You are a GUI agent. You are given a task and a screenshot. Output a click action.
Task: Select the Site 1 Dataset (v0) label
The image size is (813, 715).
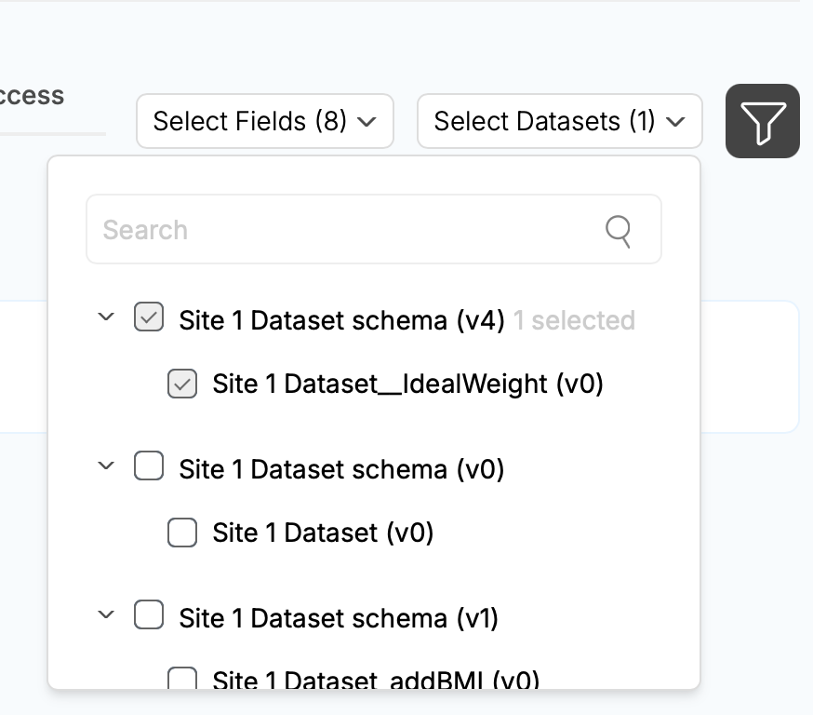click(323, 533)
